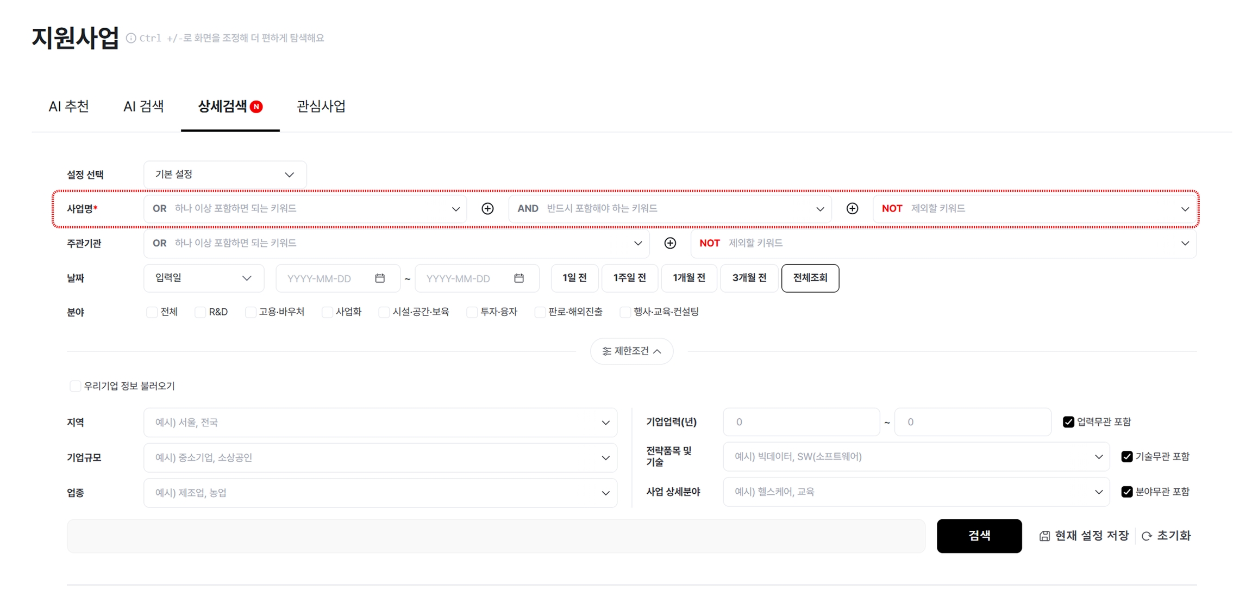
Task: Click info icon next to 지원사업 title
Action: 131,38
